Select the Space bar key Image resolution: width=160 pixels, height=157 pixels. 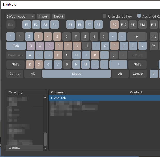(76, 74)
